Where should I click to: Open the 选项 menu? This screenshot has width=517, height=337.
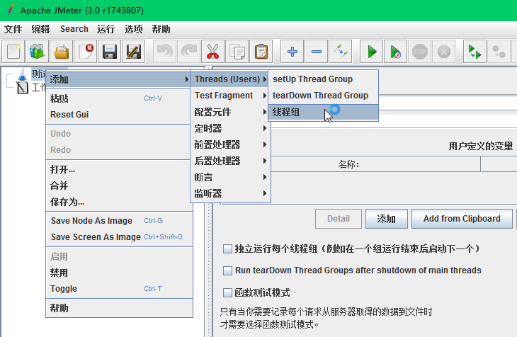(x=134, y=29)
